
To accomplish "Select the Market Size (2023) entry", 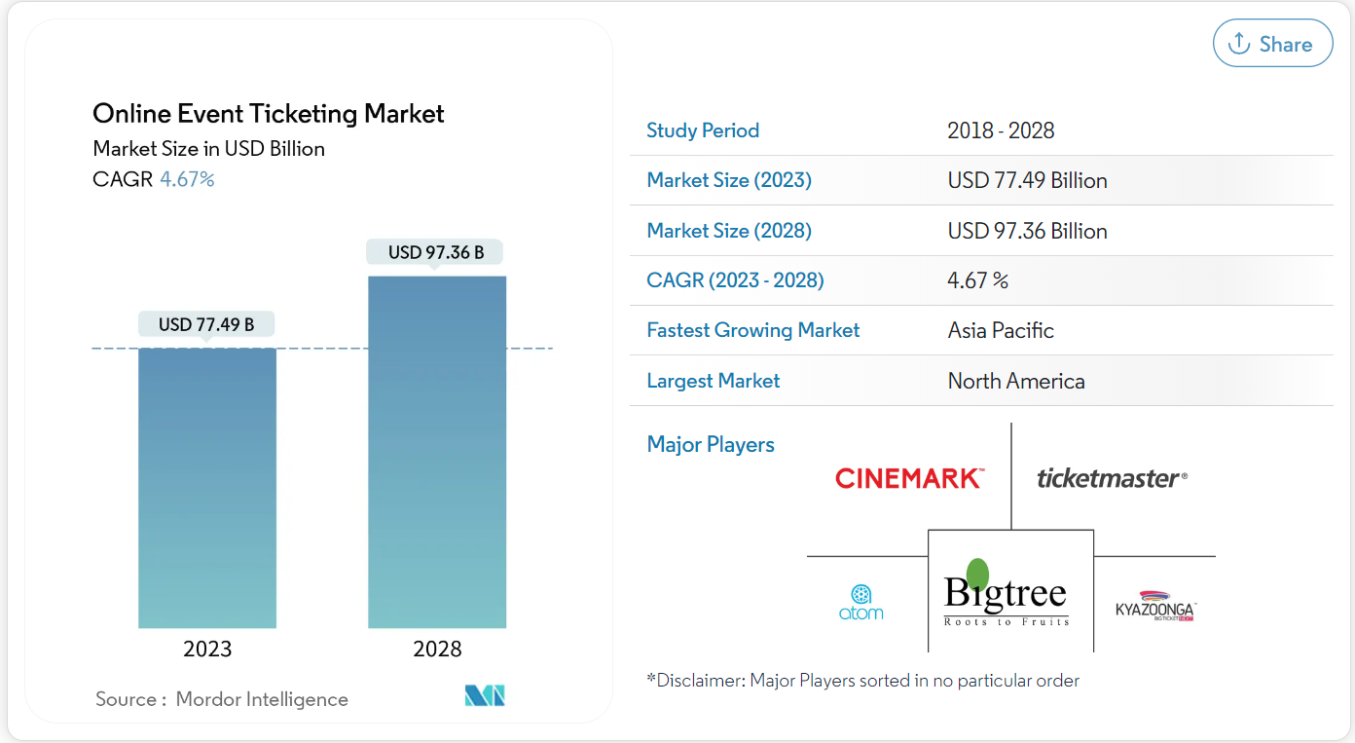I will [x=728, y=180].
